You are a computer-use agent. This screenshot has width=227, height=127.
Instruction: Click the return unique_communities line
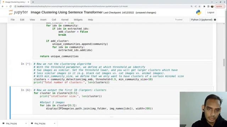pyautogui.click(x=59, y=56)
